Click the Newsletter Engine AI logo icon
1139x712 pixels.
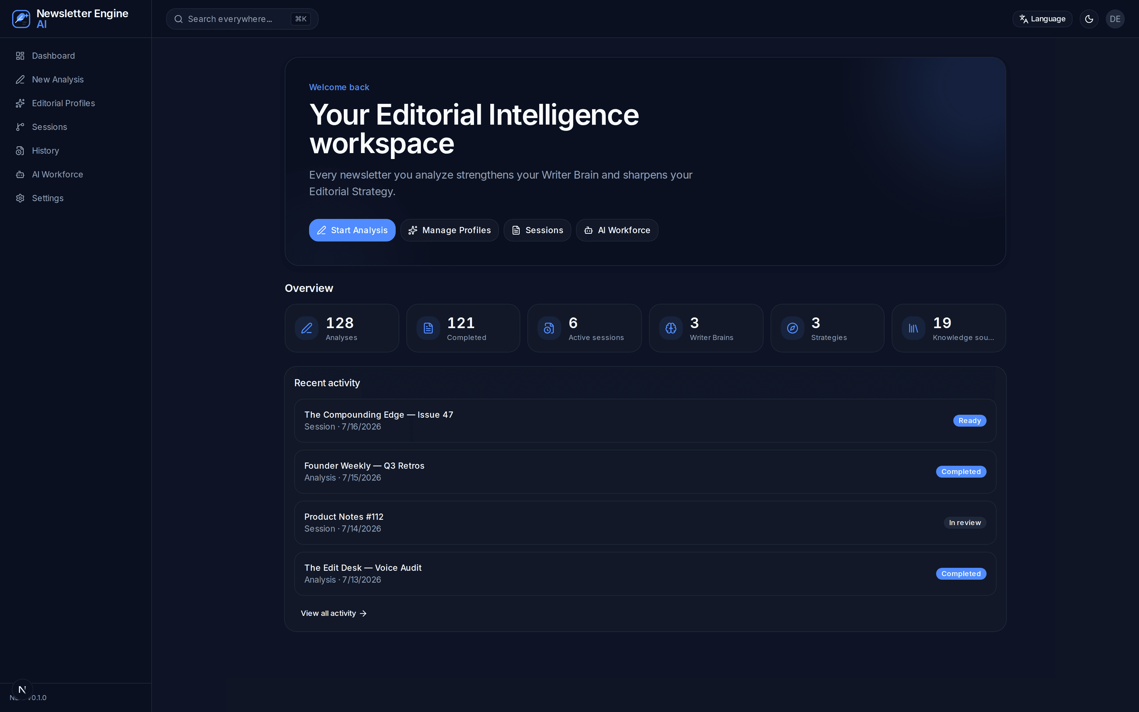pyautogui.click(x=21, y=19)
